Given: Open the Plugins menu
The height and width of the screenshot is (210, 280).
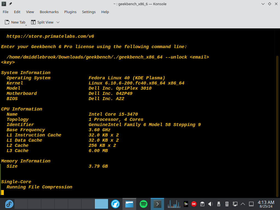Looking at the screenshot, I should tap(70, 12).
